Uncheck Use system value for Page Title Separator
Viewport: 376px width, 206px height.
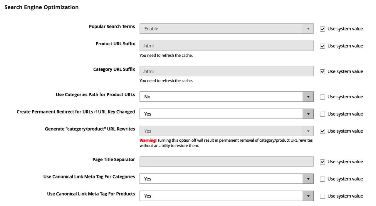(323, 162)
